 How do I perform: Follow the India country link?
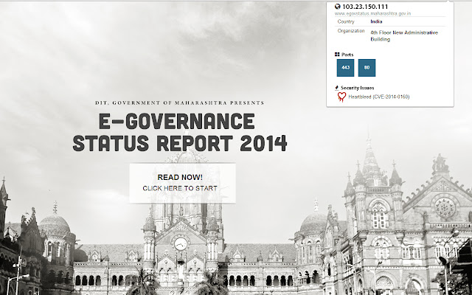[376, 21]
